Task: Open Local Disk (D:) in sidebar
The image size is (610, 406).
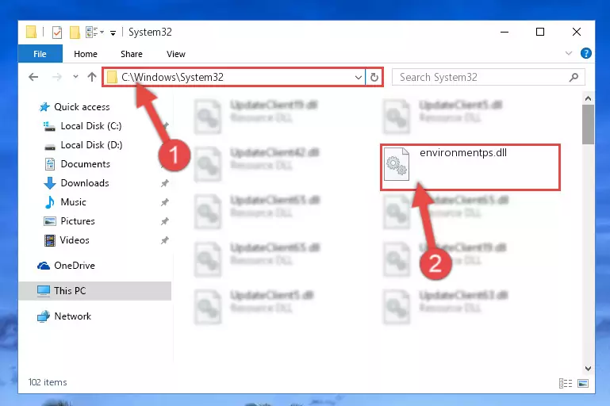Action: (x=91, y=145)
